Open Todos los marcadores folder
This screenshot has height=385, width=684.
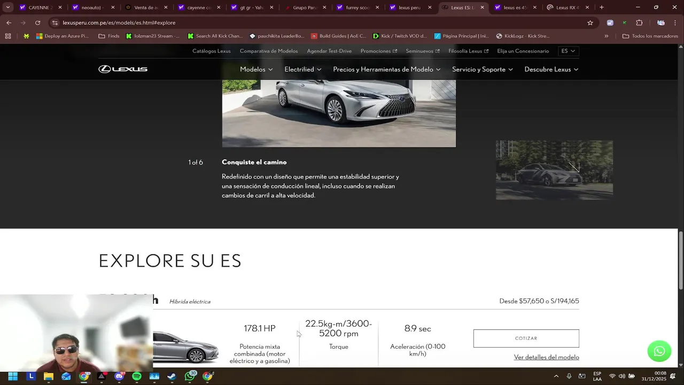coord(650,36)
